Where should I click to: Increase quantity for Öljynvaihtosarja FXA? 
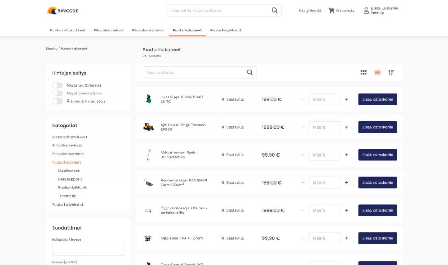[x=346, y=210]
